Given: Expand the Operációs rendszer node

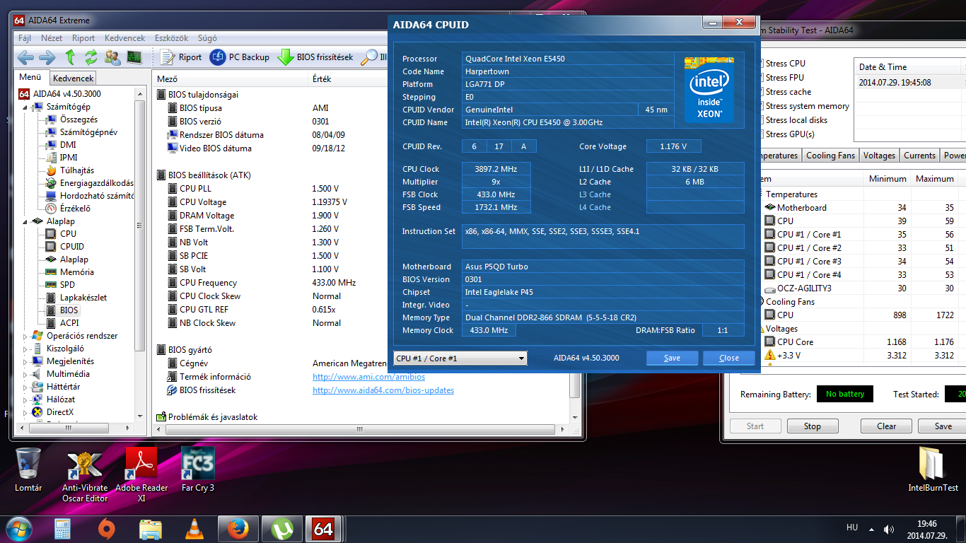Looking at the screenshot, I should coord(26,336).
